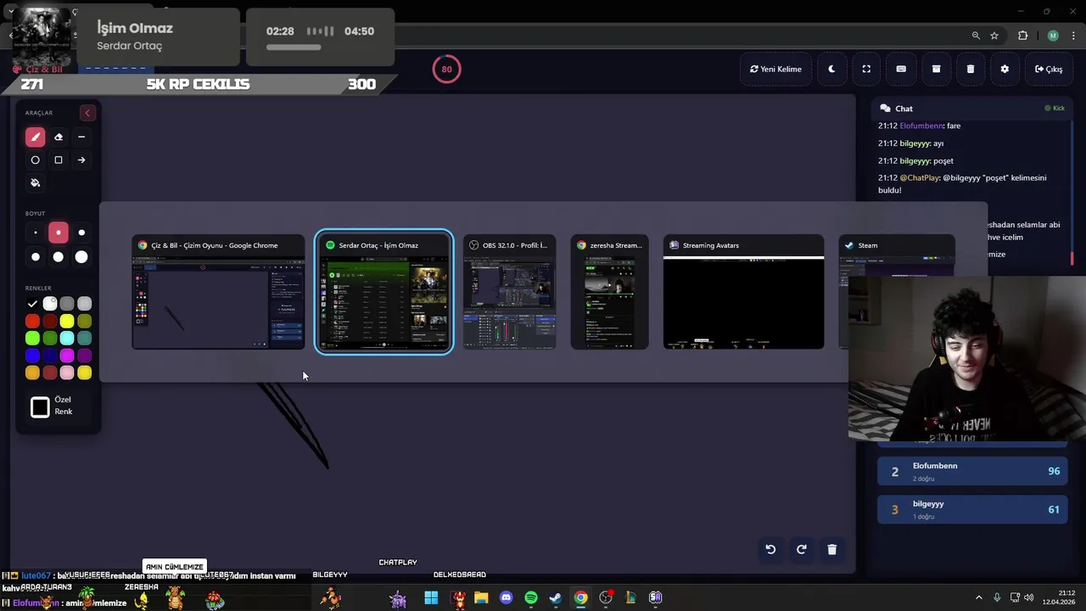Show hidden system tray icons

point(978,597)
